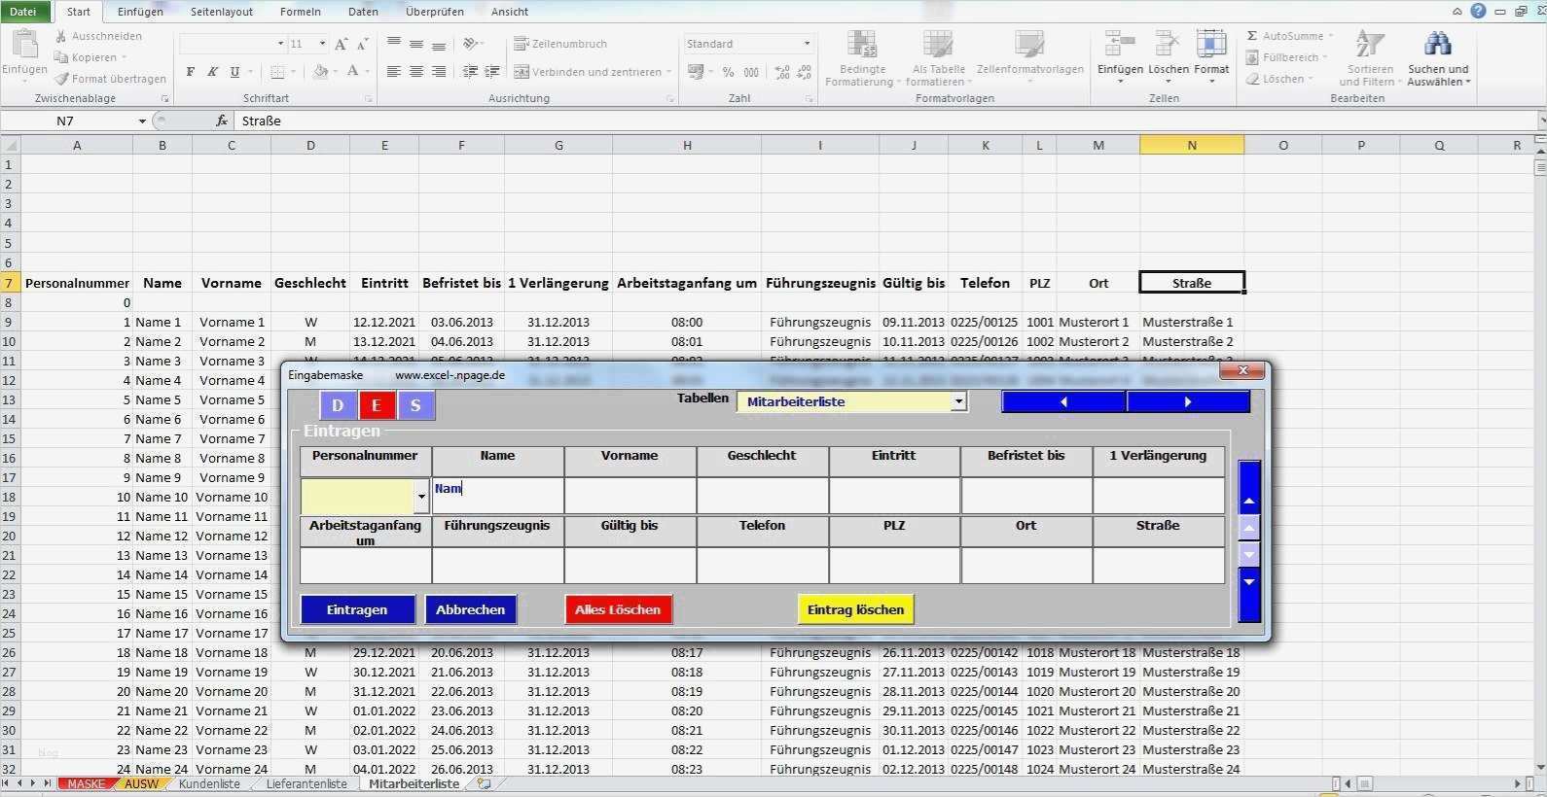Screen dimensions: 1547x797
Task: Click the AutoSumme sigma icon
Action: 1252,36
